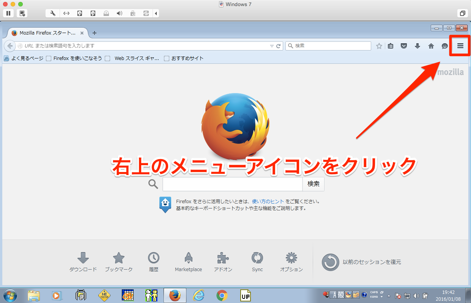
Task: Open virtual machine settings wrench icon
Action: 53,13
